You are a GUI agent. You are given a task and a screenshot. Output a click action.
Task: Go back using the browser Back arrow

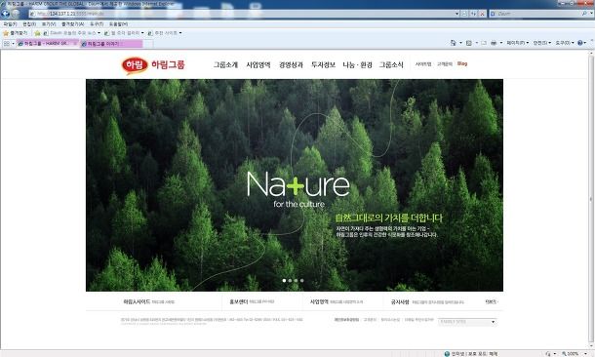(5, 14)
